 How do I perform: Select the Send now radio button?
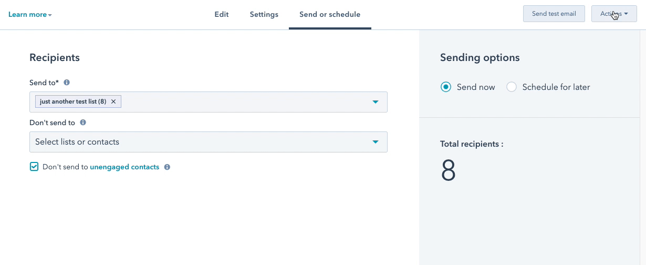coord(446,87)
